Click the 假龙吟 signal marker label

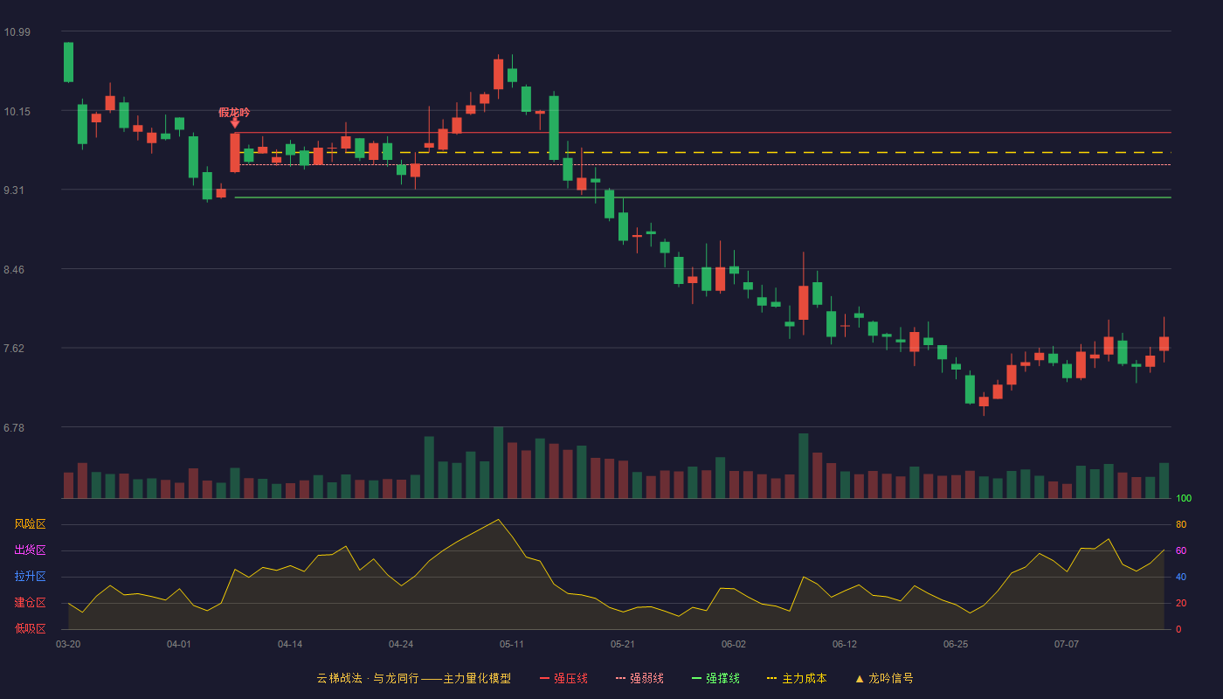[x=234, y=113]
